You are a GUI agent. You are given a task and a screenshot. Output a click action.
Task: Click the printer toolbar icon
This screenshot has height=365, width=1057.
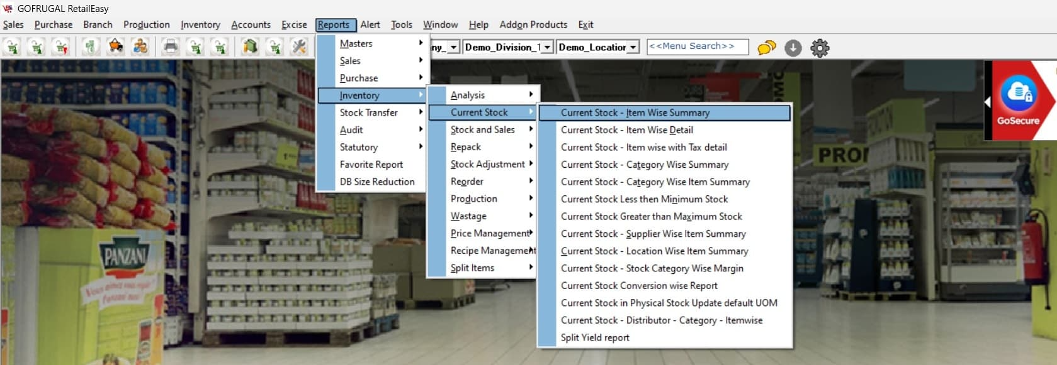point(171,47)
